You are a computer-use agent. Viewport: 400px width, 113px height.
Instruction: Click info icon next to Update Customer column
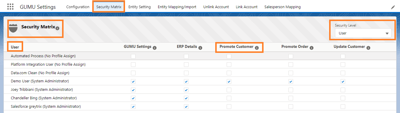click(x=368, y=48)
